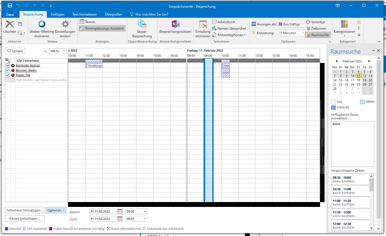Click the Löschen (delete) icon

click(x=10, y=24)
